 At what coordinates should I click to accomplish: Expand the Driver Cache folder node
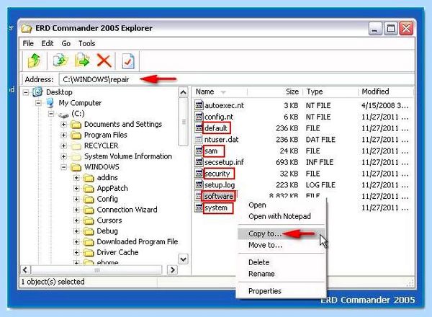tap(76, 252)
